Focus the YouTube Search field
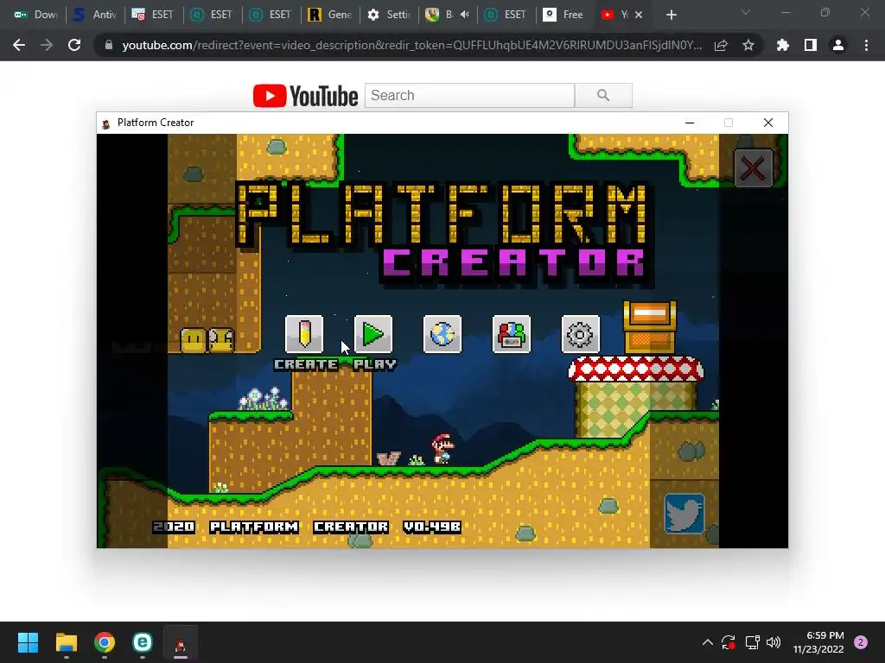The height and width of the screenshot is (663, 885). [469, 95]
